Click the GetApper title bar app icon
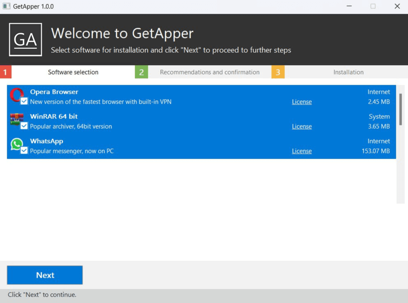 [7, 6]
